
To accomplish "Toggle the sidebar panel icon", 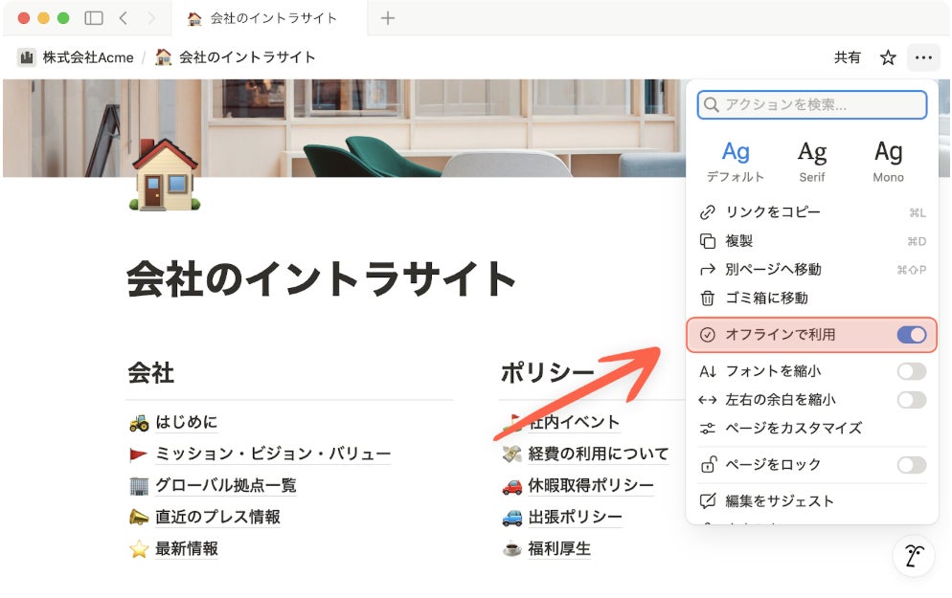I will [94, 18].
